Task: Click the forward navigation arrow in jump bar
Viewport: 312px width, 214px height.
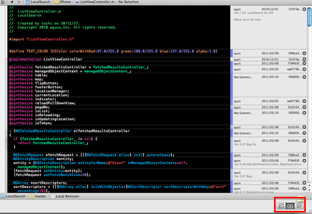Action: coord(18,3)
